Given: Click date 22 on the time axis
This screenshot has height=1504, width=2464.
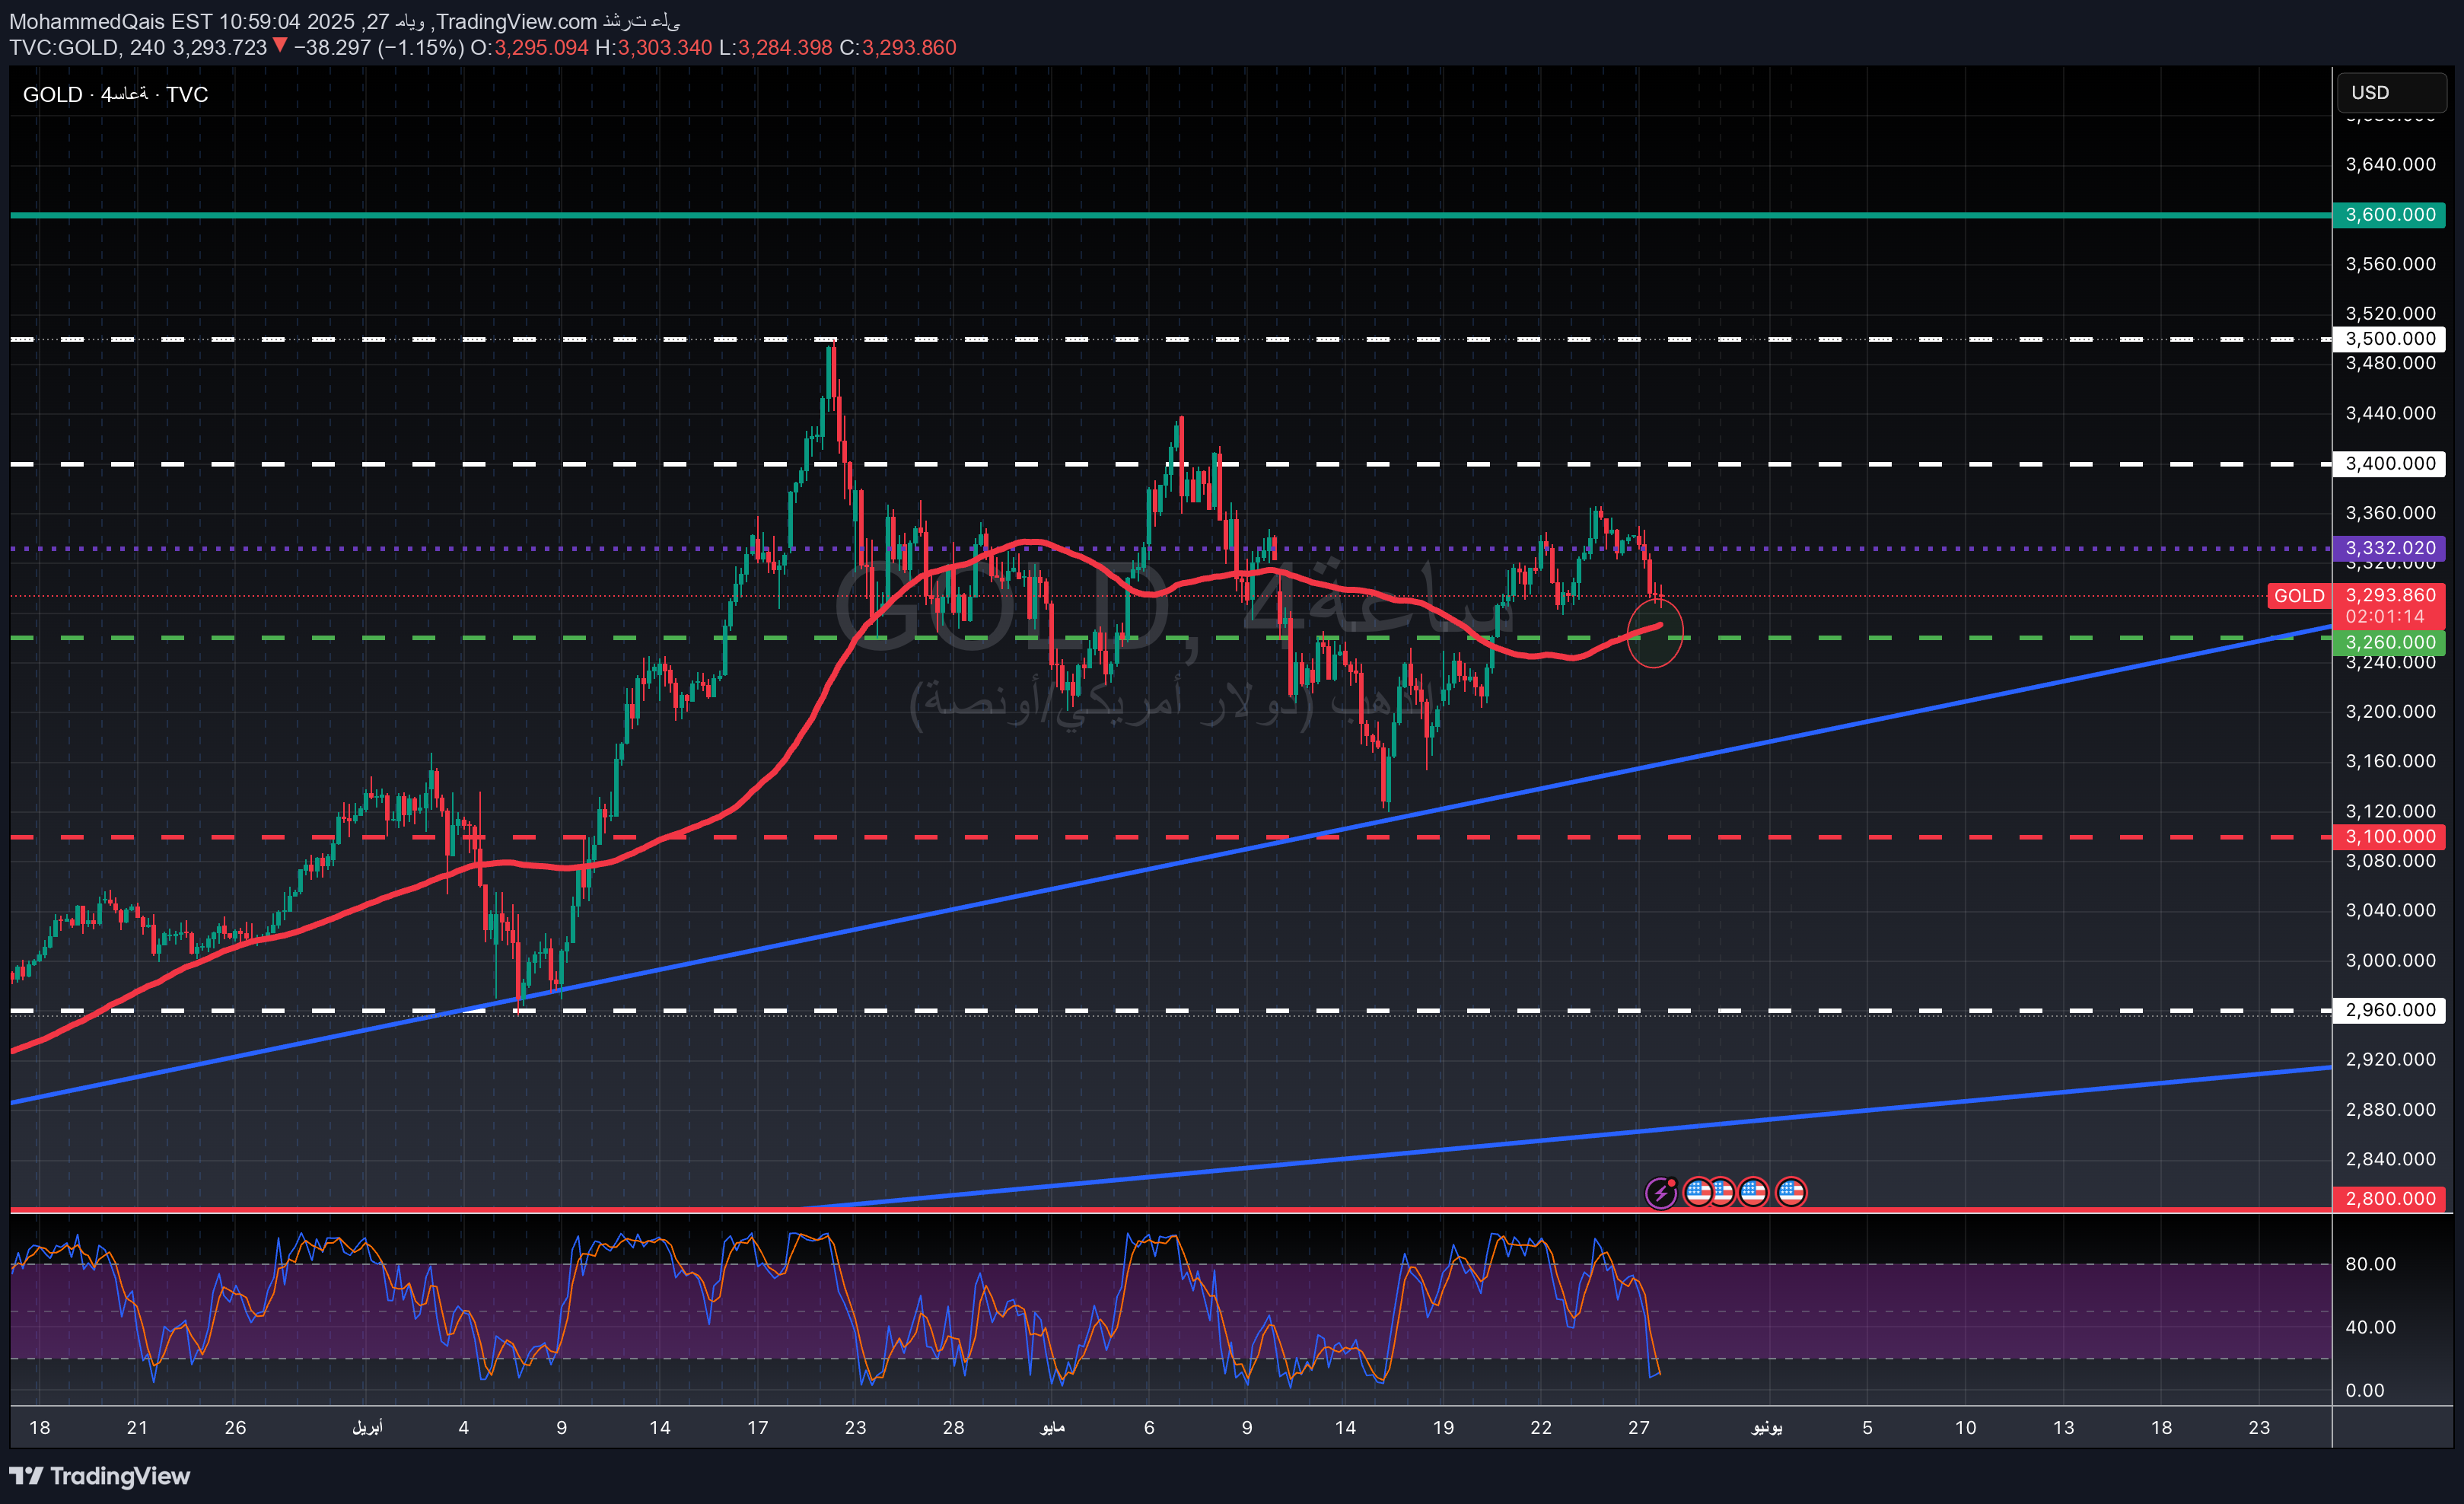Looking at the screenshot, I should coord(1541,1428).
